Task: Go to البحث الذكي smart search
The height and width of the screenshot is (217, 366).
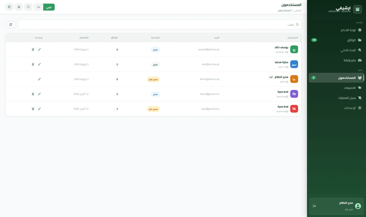Action: [x=336, y=50]
